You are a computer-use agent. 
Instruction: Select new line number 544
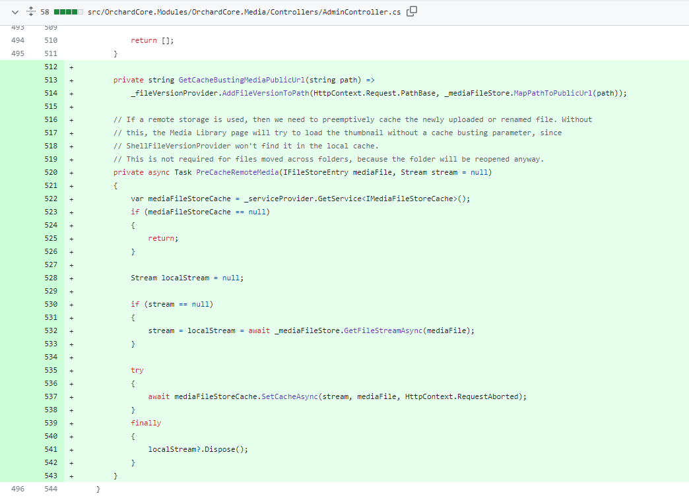click(51, 489)
